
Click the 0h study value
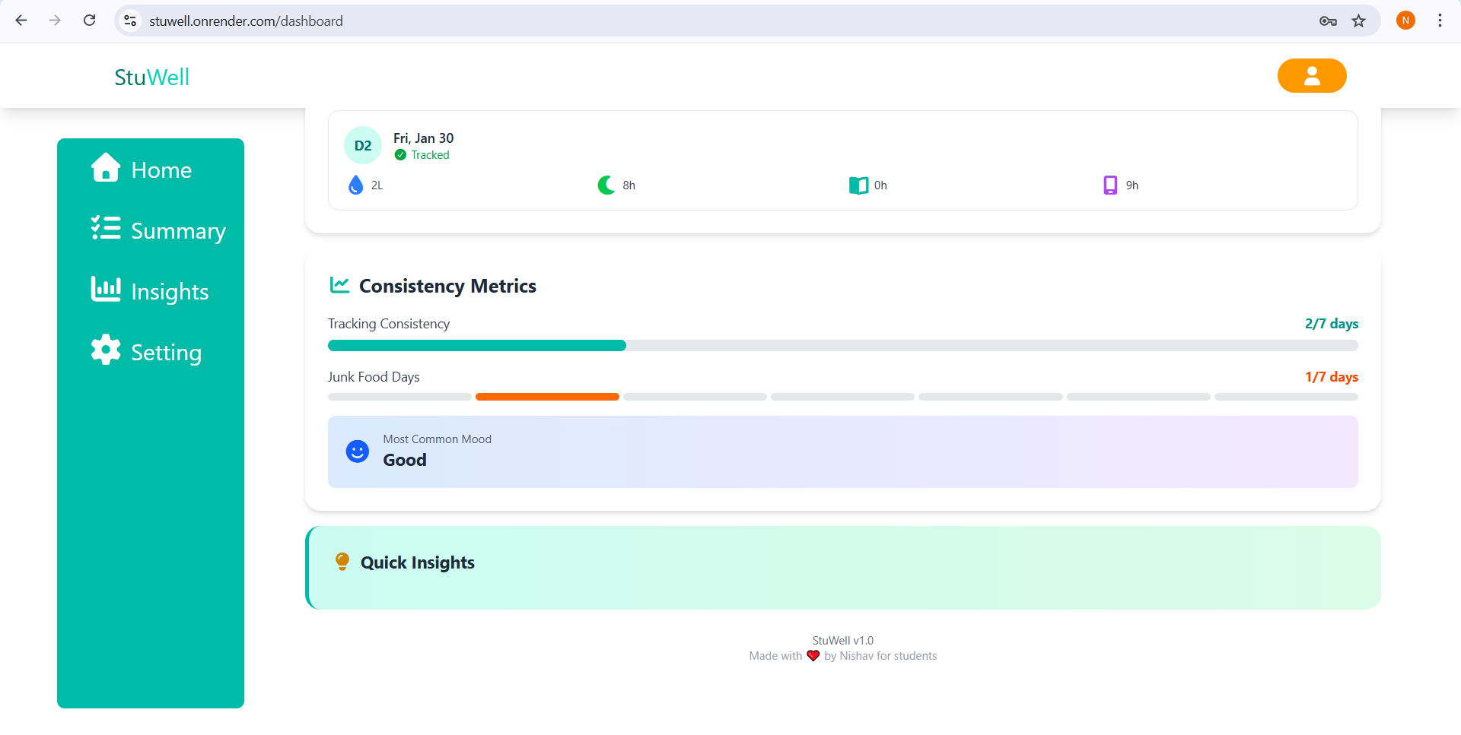coord(880,185)
